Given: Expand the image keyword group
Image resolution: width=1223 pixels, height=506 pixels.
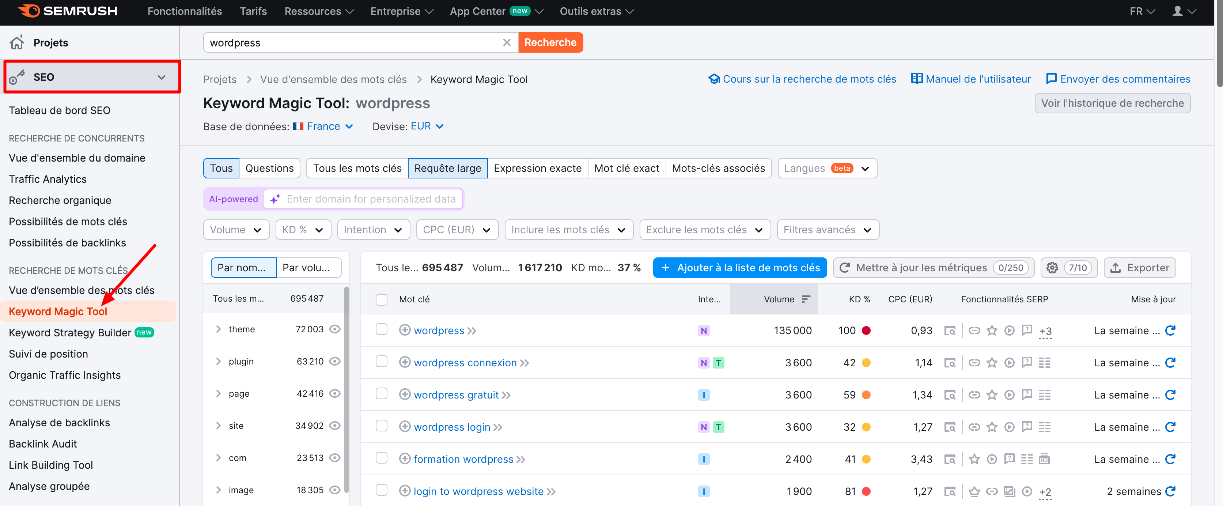Looking at the screenshot, I should click(x=219, y=490).
